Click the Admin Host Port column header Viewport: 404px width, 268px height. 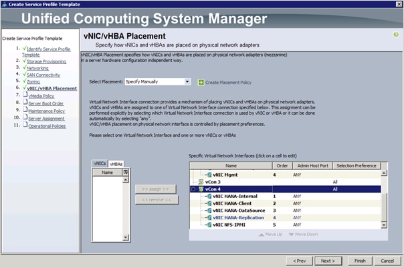click(312, 166)
